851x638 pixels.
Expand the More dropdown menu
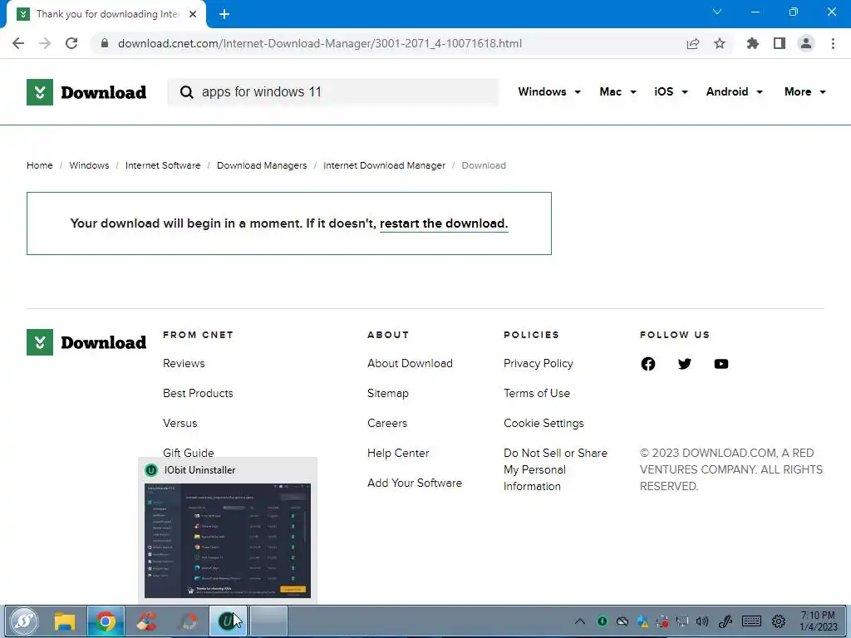point(804,91)
